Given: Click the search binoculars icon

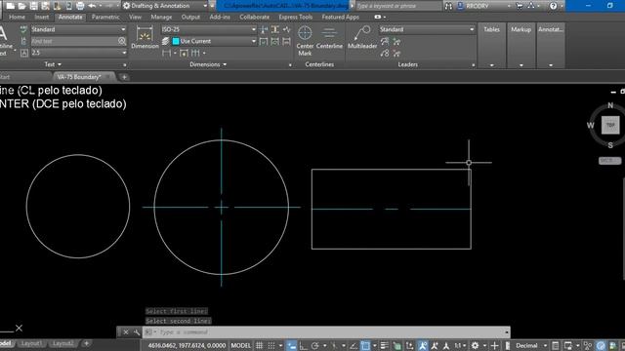Looking at the screenshot, I should (449, 6).
